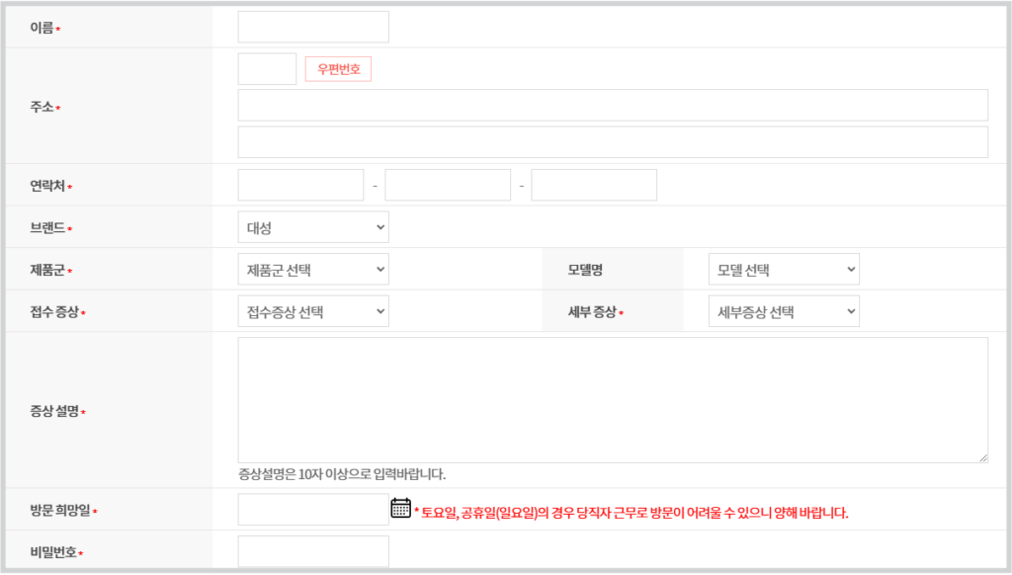This screenshot has width=1012, height=575.
Task: Select the first full-width address line field
Action: pos(613,105)
